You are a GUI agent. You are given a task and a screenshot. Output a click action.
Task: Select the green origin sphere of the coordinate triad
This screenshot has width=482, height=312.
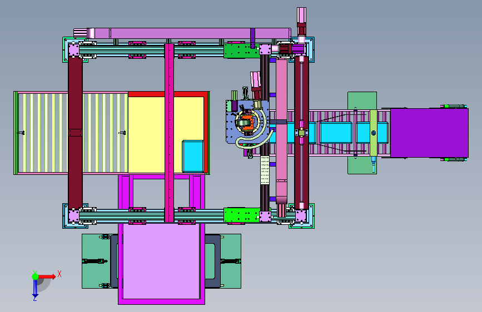point(36,276)
